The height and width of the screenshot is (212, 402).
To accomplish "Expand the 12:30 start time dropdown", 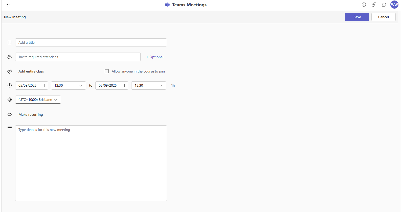I will click(x=68, y=85).
